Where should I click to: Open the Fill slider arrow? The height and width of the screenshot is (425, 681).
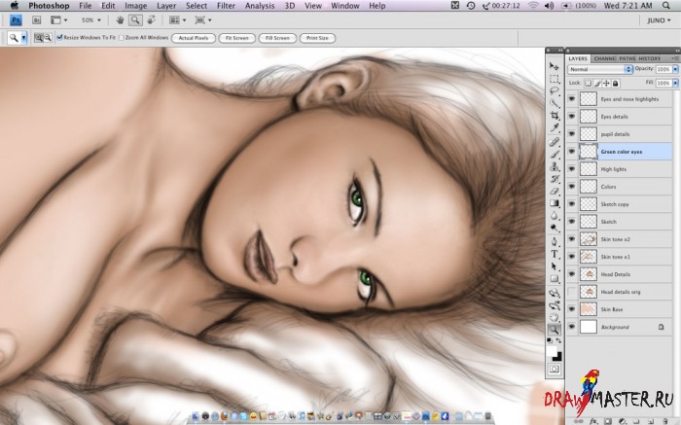[x=675, y=83]
